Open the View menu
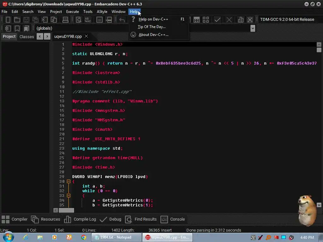 pos(42,12)
